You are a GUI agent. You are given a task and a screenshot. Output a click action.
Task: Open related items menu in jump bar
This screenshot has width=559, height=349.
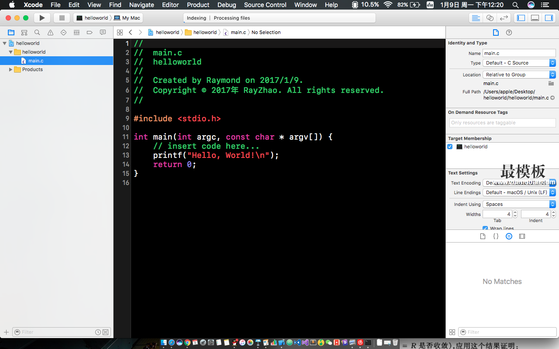(120, 32)
